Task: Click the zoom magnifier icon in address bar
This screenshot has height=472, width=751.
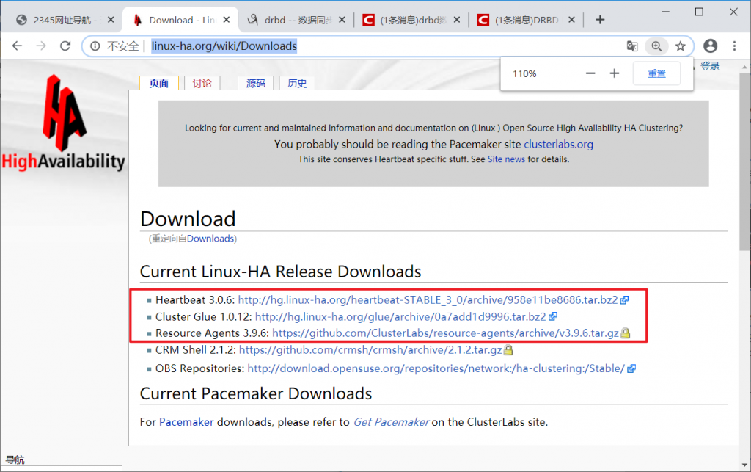Action: click(656, 46)
